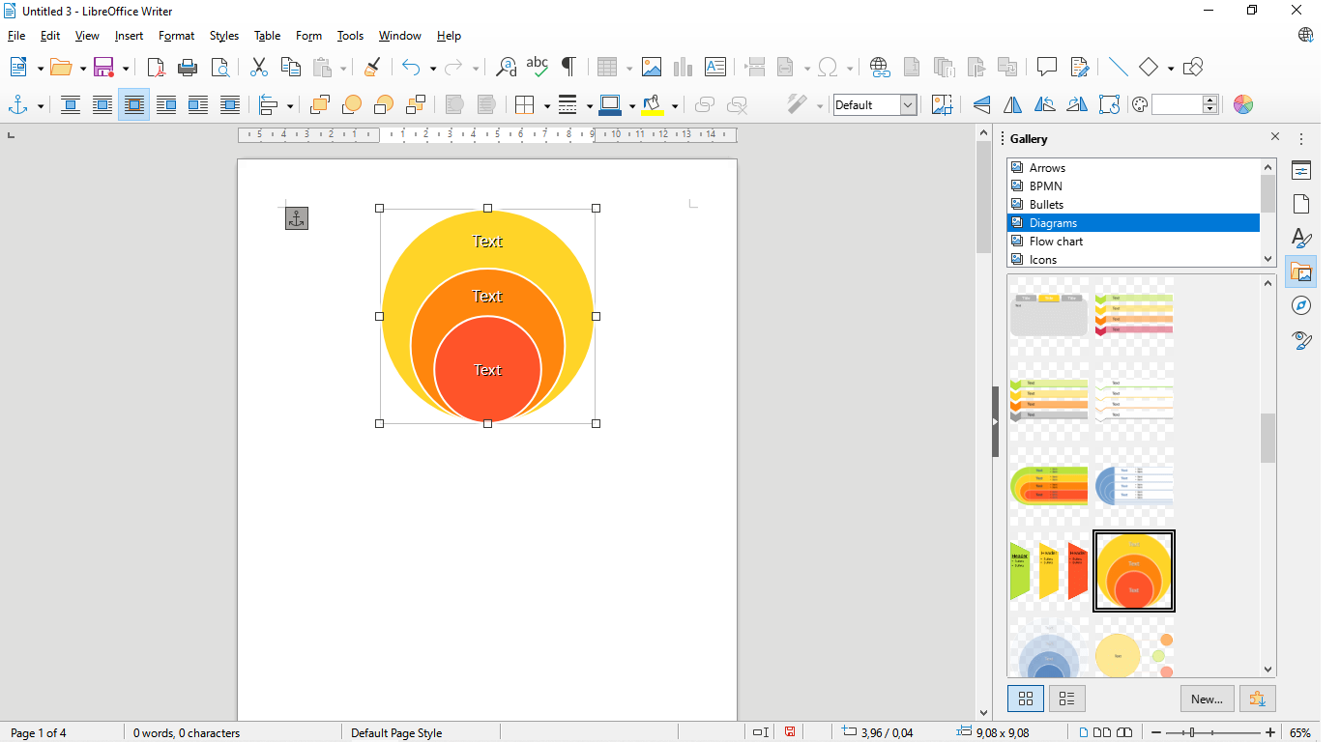Insert a text box
1340x742 pixels.
pyautogui.click(x=715, y=67)
